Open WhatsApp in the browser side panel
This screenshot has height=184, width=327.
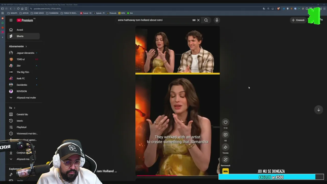(x=3, y=23)
